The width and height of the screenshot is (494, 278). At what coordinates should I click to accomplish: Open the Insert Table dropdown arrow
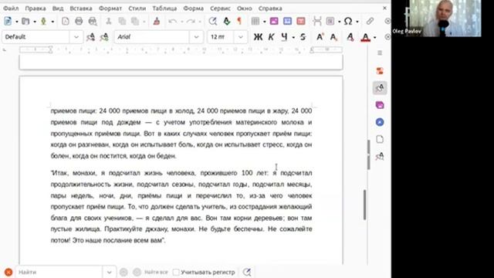(x=264, y=22)
